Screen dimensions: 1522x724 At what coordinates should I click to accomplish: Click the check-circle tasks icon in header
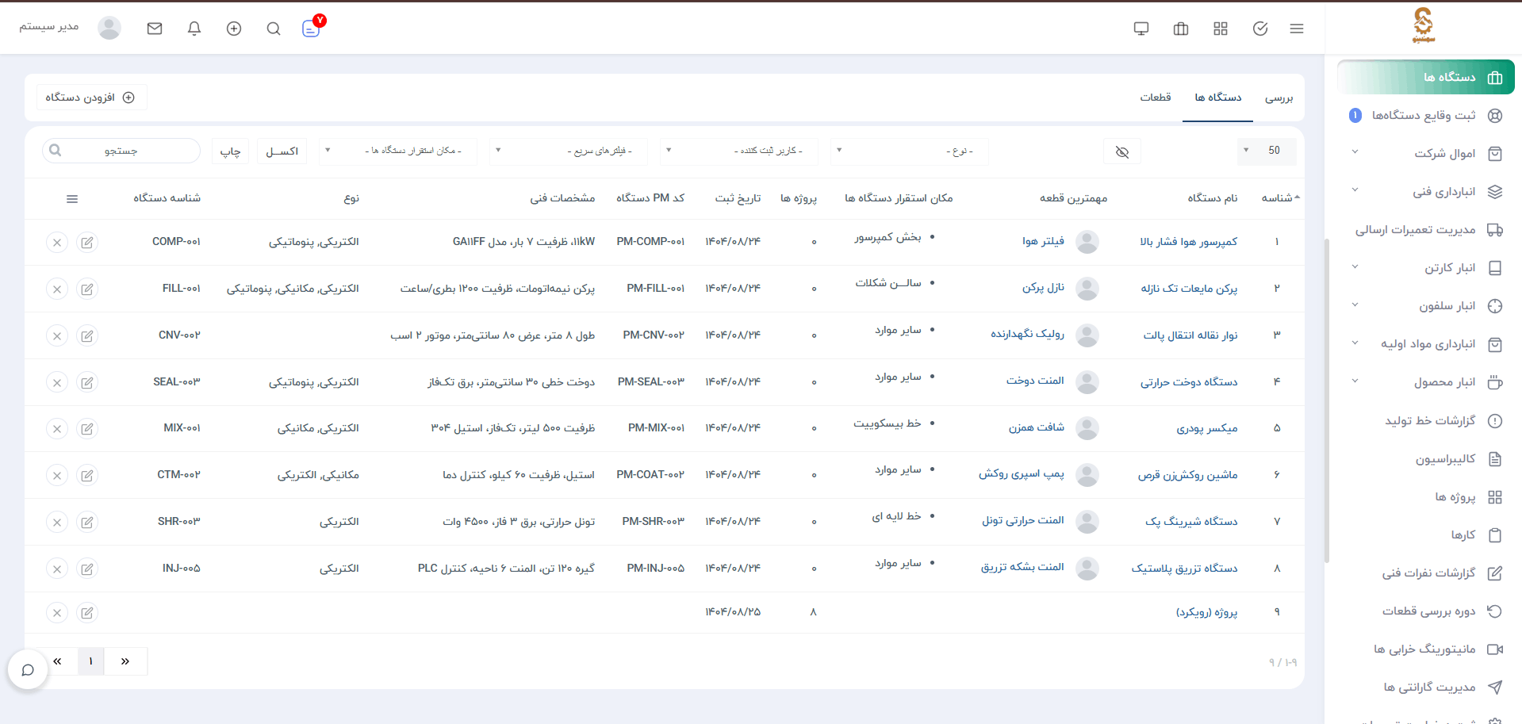(x=1260, y=29)
